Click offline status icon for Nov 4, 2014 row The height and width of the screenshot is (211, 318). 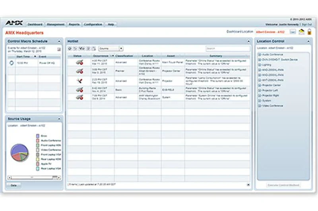tap(80, 90)
